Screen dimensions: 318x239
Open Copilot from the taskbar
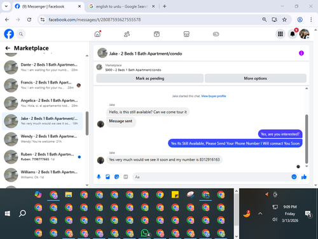(x=38, y=194)
